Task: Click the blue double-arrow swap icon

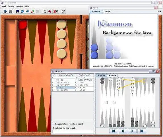Action: (28, 11)
